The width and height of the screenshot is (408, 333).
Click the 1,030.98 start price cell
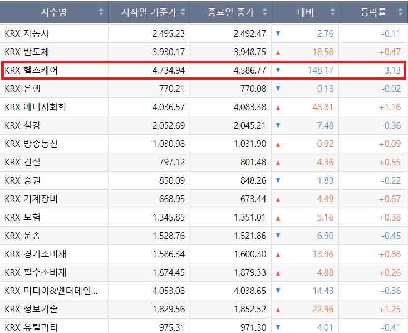click(169, 144)
